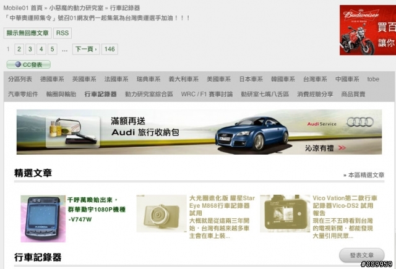The image size is (396, 269).
Task: Click the 顯示無回應文章 button
Action: [27, 33]
